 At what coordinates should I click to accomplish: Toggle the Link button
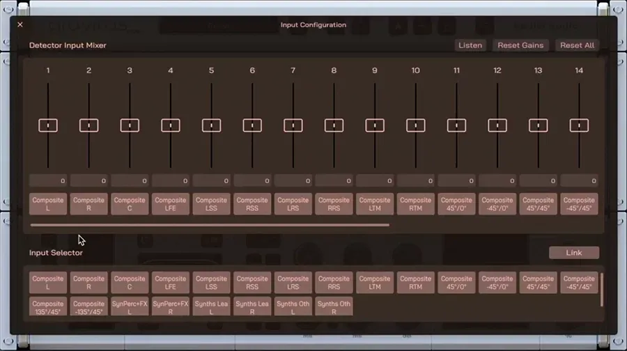(574, 253)
